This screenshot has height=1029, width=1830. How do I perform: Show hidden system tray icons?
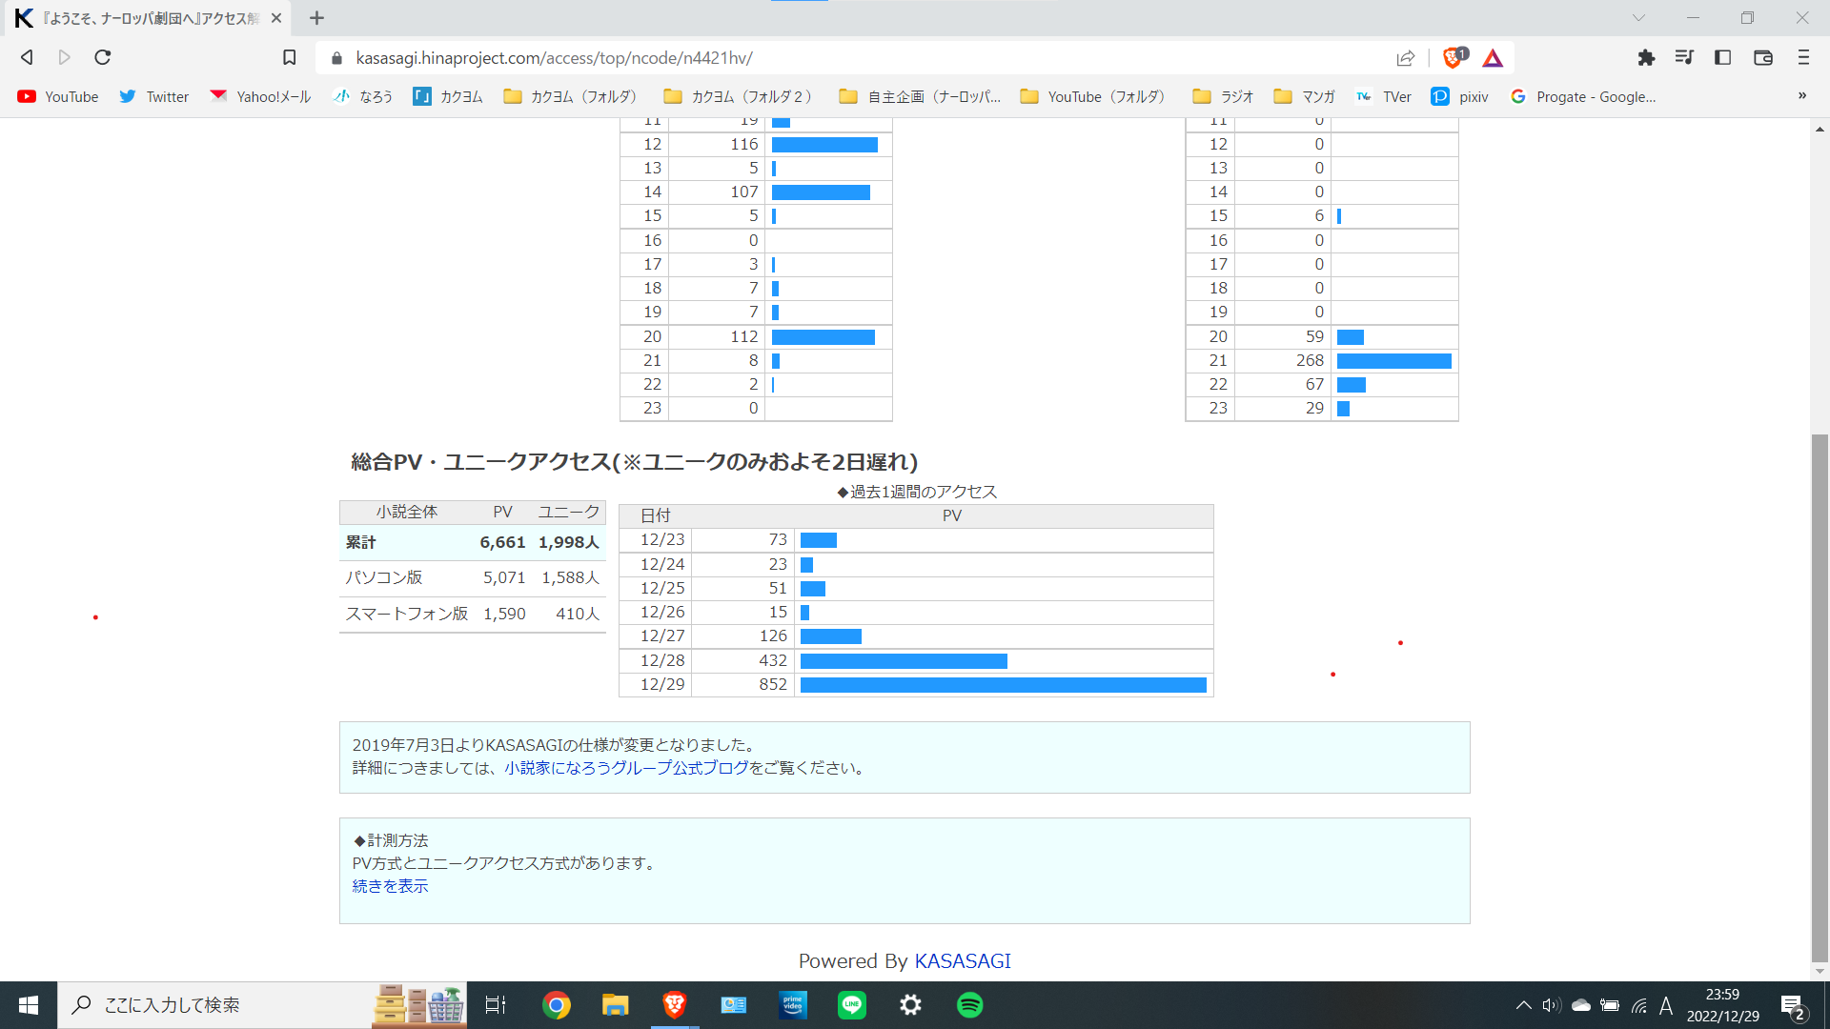tap(1523, 1005)
